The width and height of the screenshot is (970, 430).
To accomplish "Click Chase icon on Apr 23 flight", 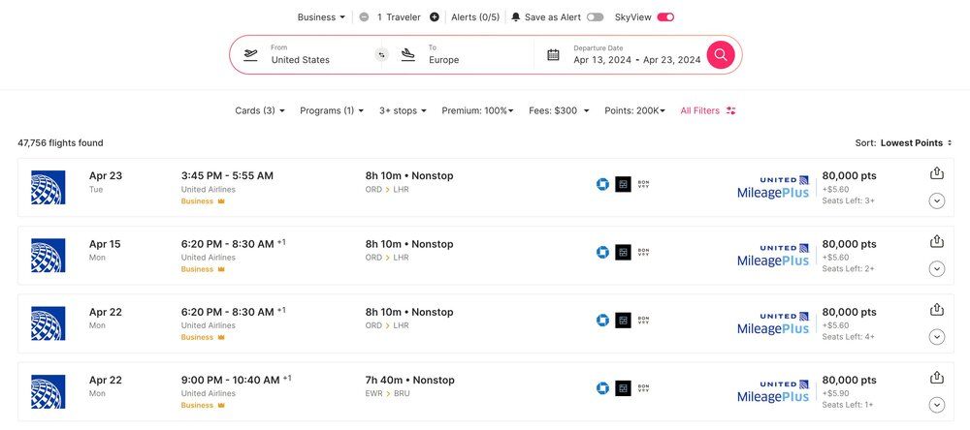I will (602, 184).
